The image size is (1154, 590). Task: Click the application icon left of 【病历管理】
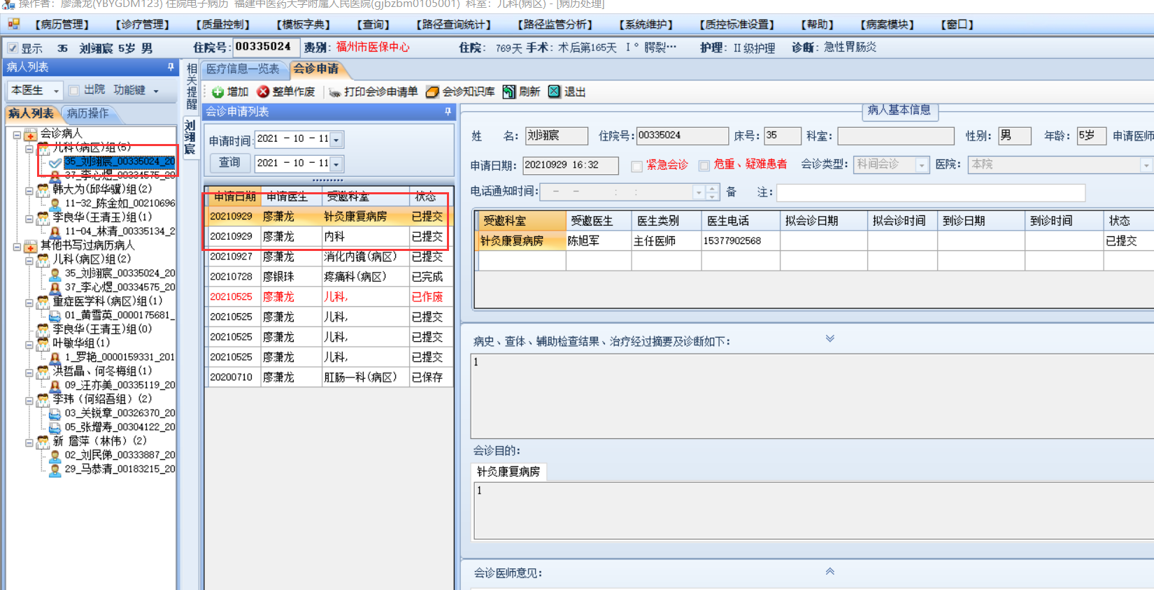pyautogui.click(x=14, y=24)
